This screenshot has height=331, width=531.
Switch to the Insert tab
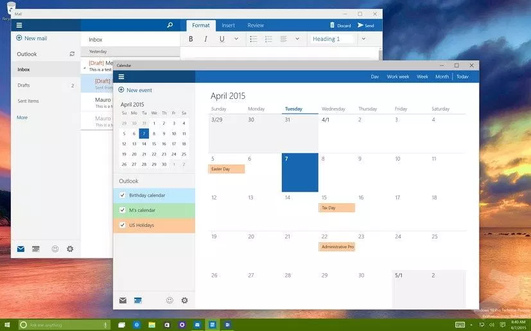(228, 26)
